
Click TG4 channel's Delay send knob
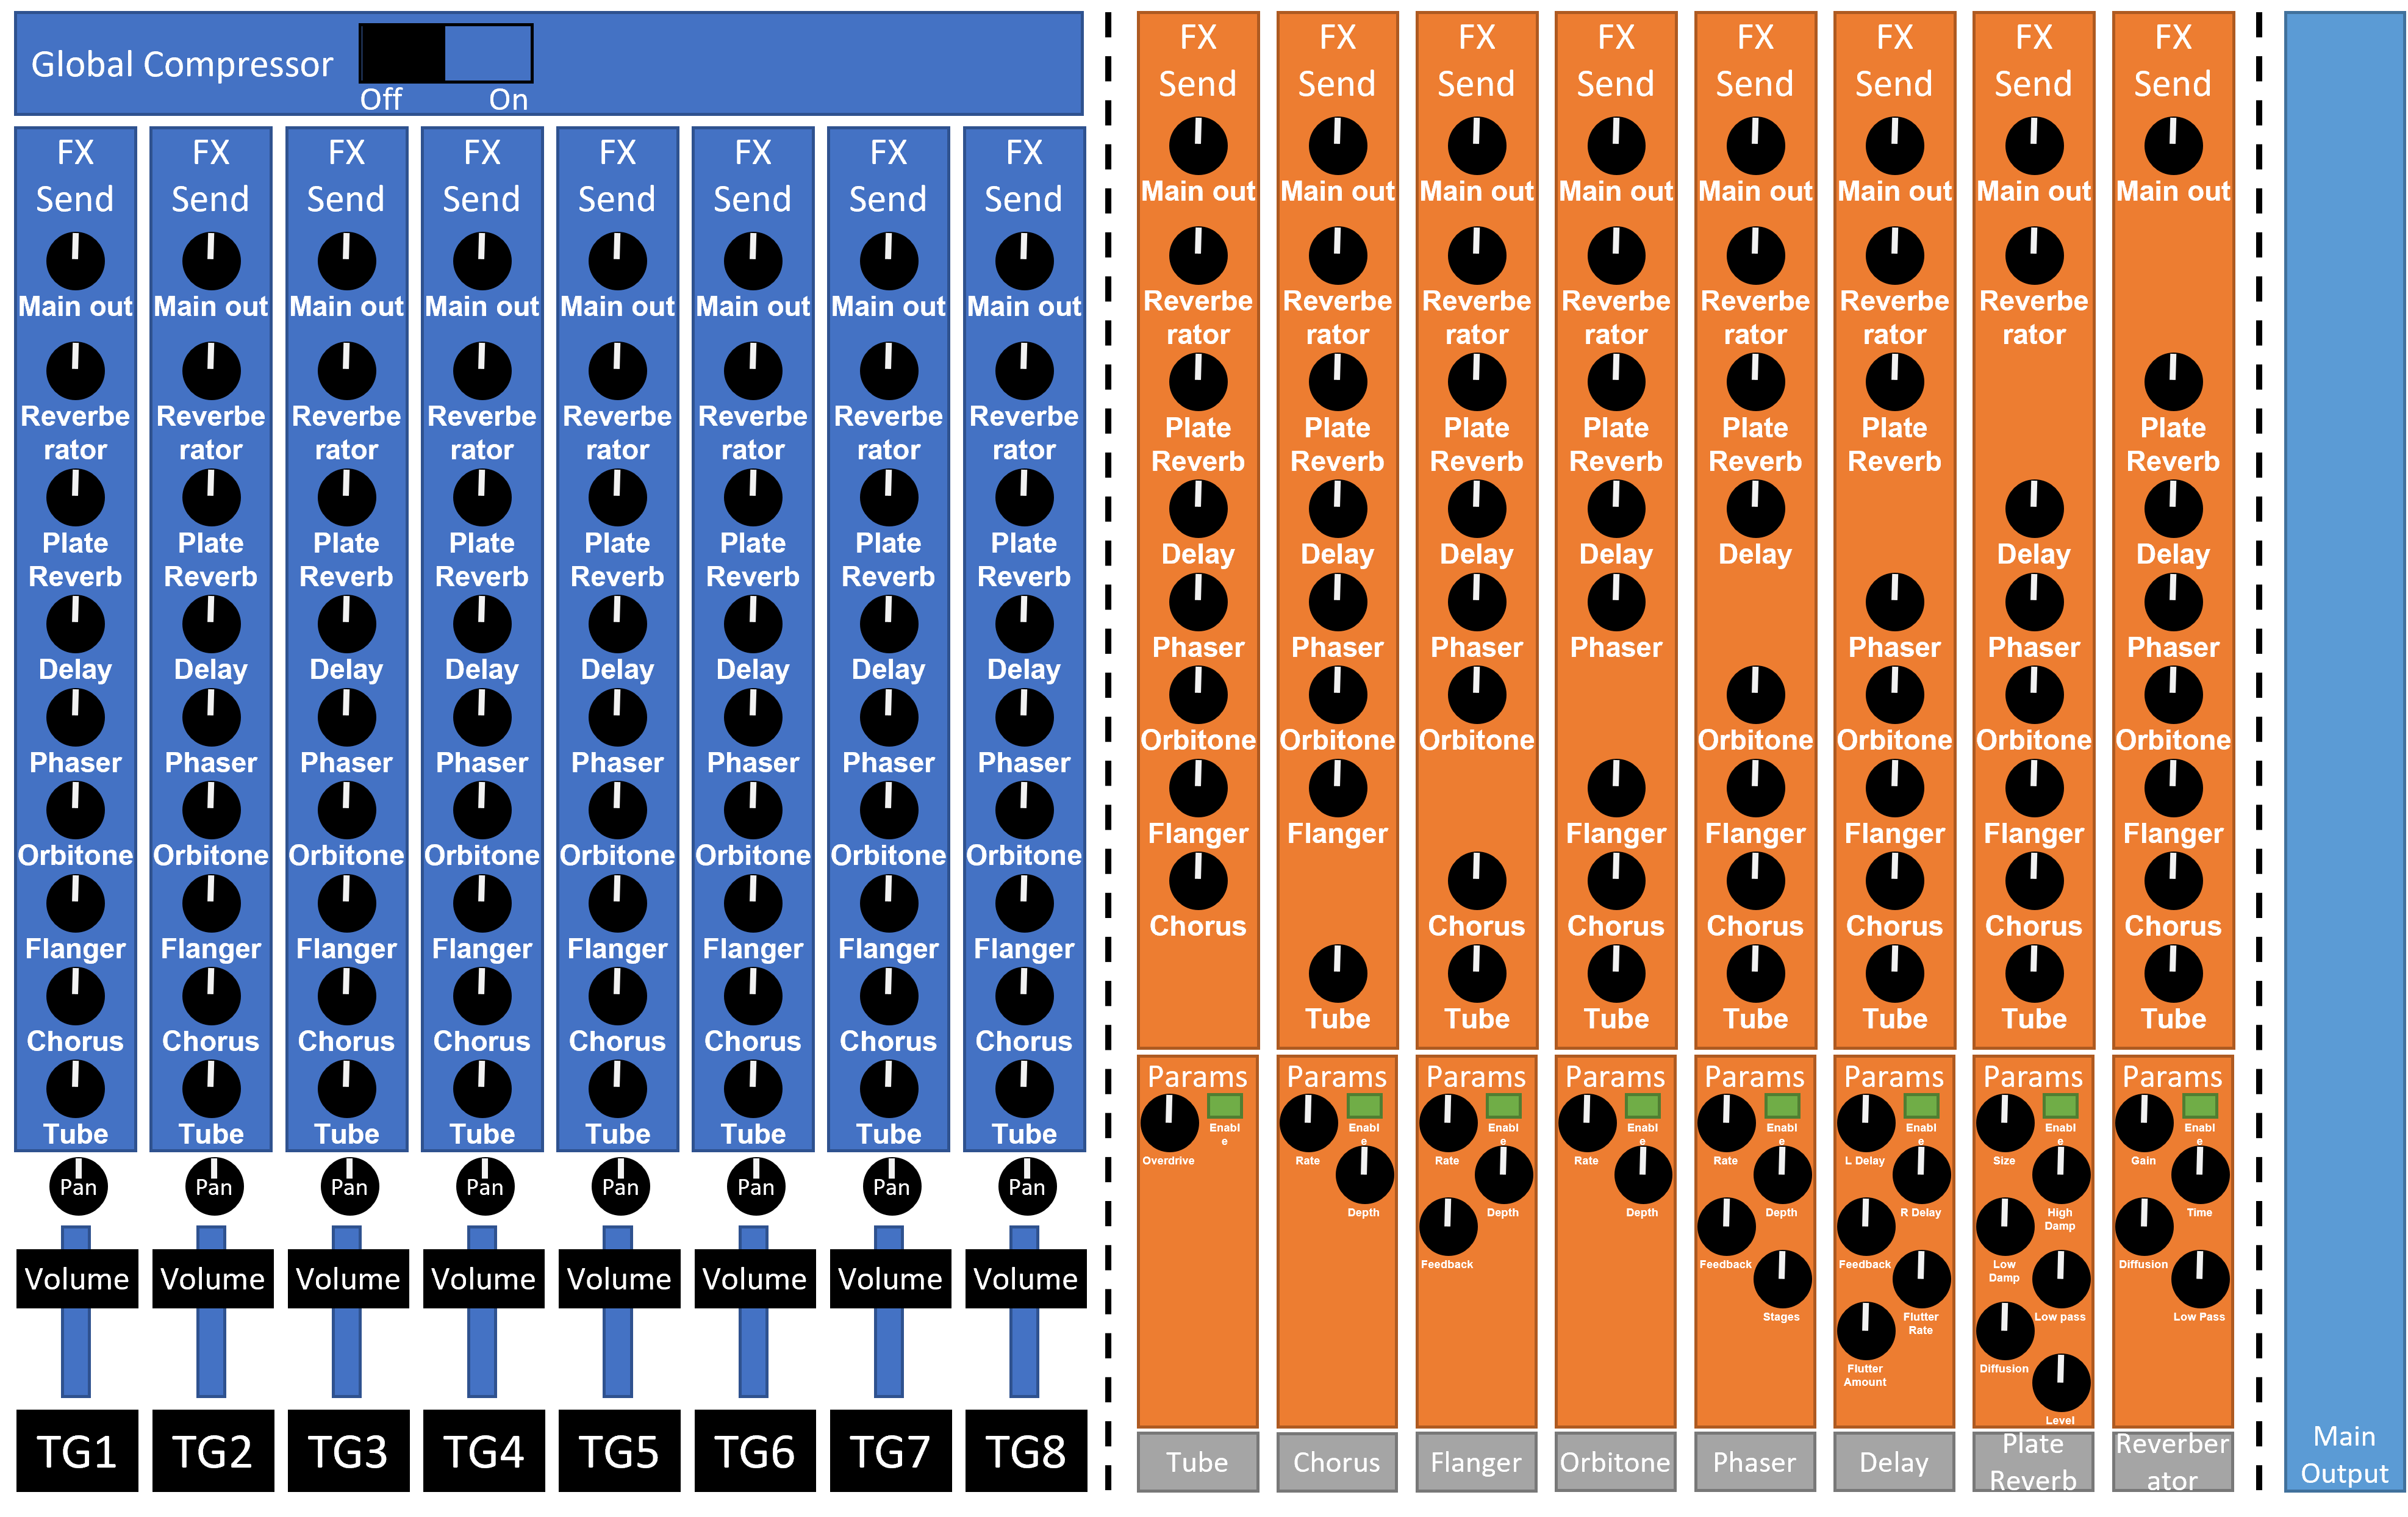(482, 624)
